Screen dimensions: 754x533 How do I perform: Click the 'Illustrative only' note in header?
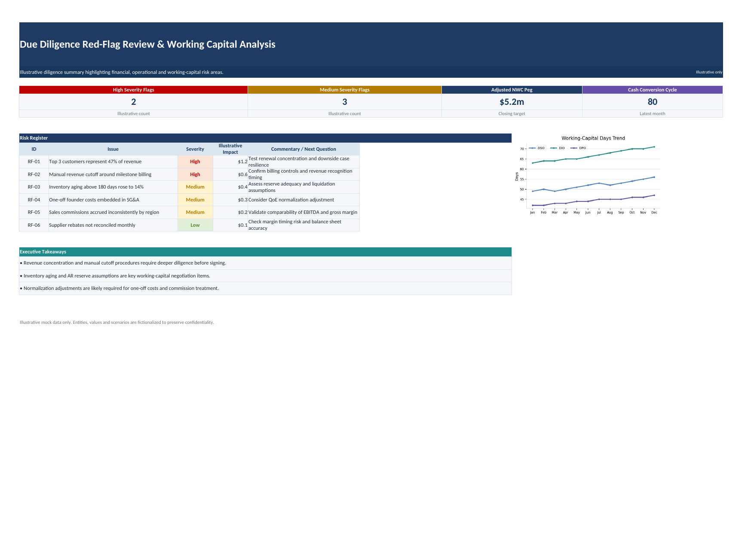point(709,72)
